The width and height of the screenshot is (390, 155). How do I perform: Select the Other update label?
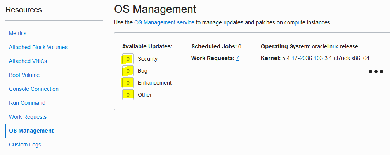(145, 95)
